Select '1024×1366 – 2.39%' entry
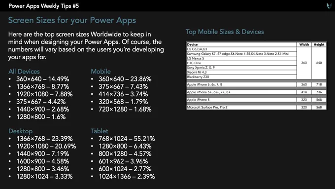Viewport: 335px width, 189px height. (x=127, y=176)
